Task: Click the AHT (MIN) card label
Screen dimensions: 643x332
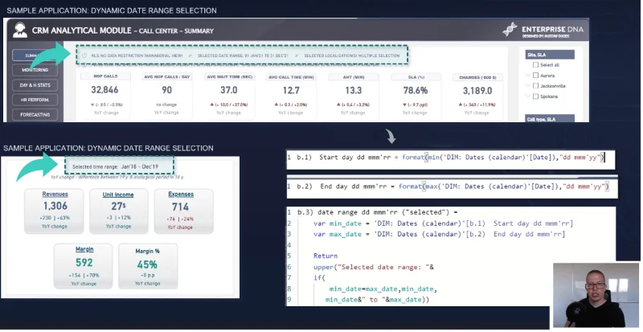Action: tap(353, 77)
